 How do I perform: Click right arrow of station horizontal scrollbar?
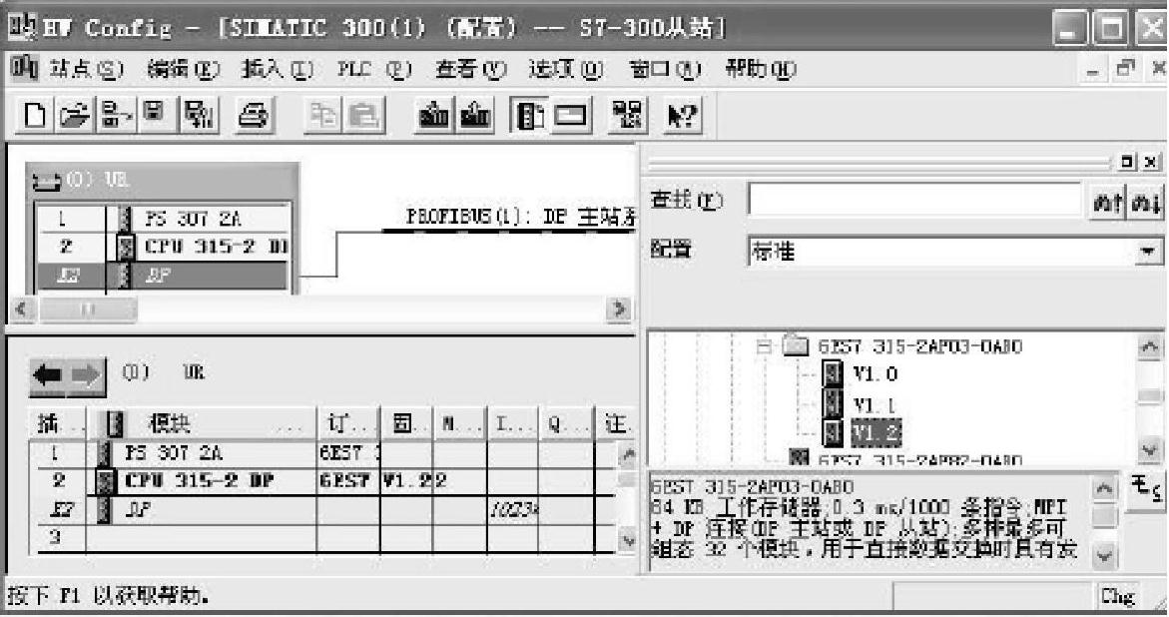617,308
